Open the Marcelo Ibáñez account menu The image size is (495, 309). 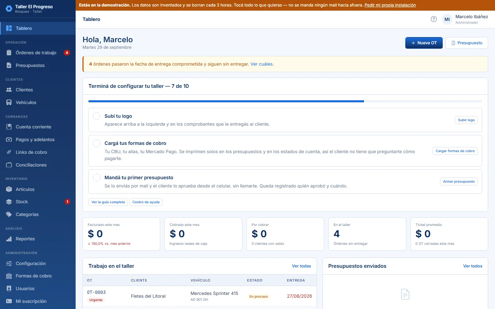(465, 20)
